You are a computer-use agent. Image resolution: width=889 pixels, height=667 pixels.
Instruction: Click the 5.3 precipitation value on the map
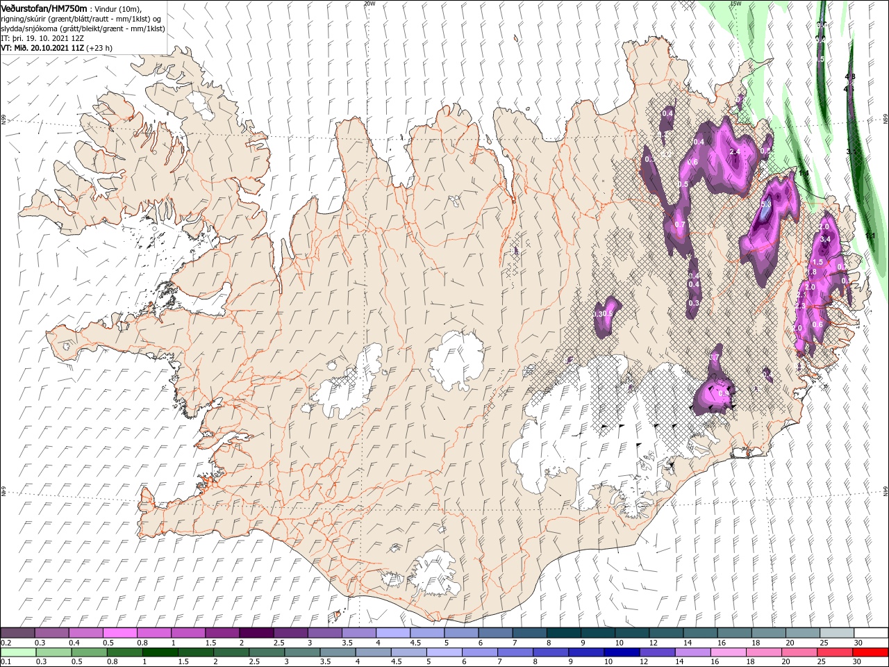pos(767,205)
